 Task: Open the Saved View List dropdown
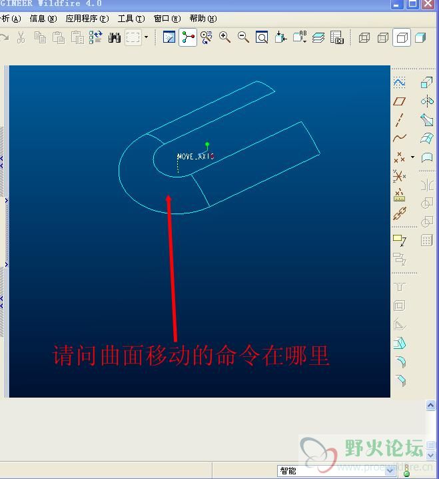[x=300, y=37]
